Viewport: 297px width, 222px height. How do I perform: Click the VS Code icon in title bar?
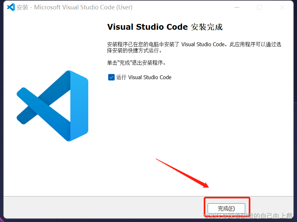[11, 7]
